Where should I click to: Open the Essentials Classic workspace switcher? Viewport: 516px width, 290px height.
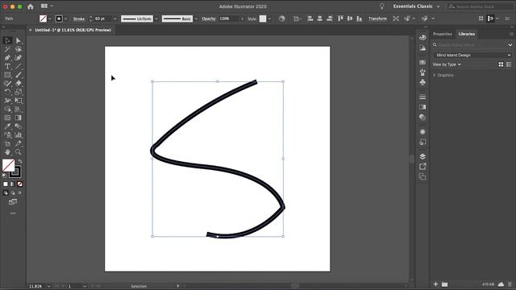click(416, 6)
